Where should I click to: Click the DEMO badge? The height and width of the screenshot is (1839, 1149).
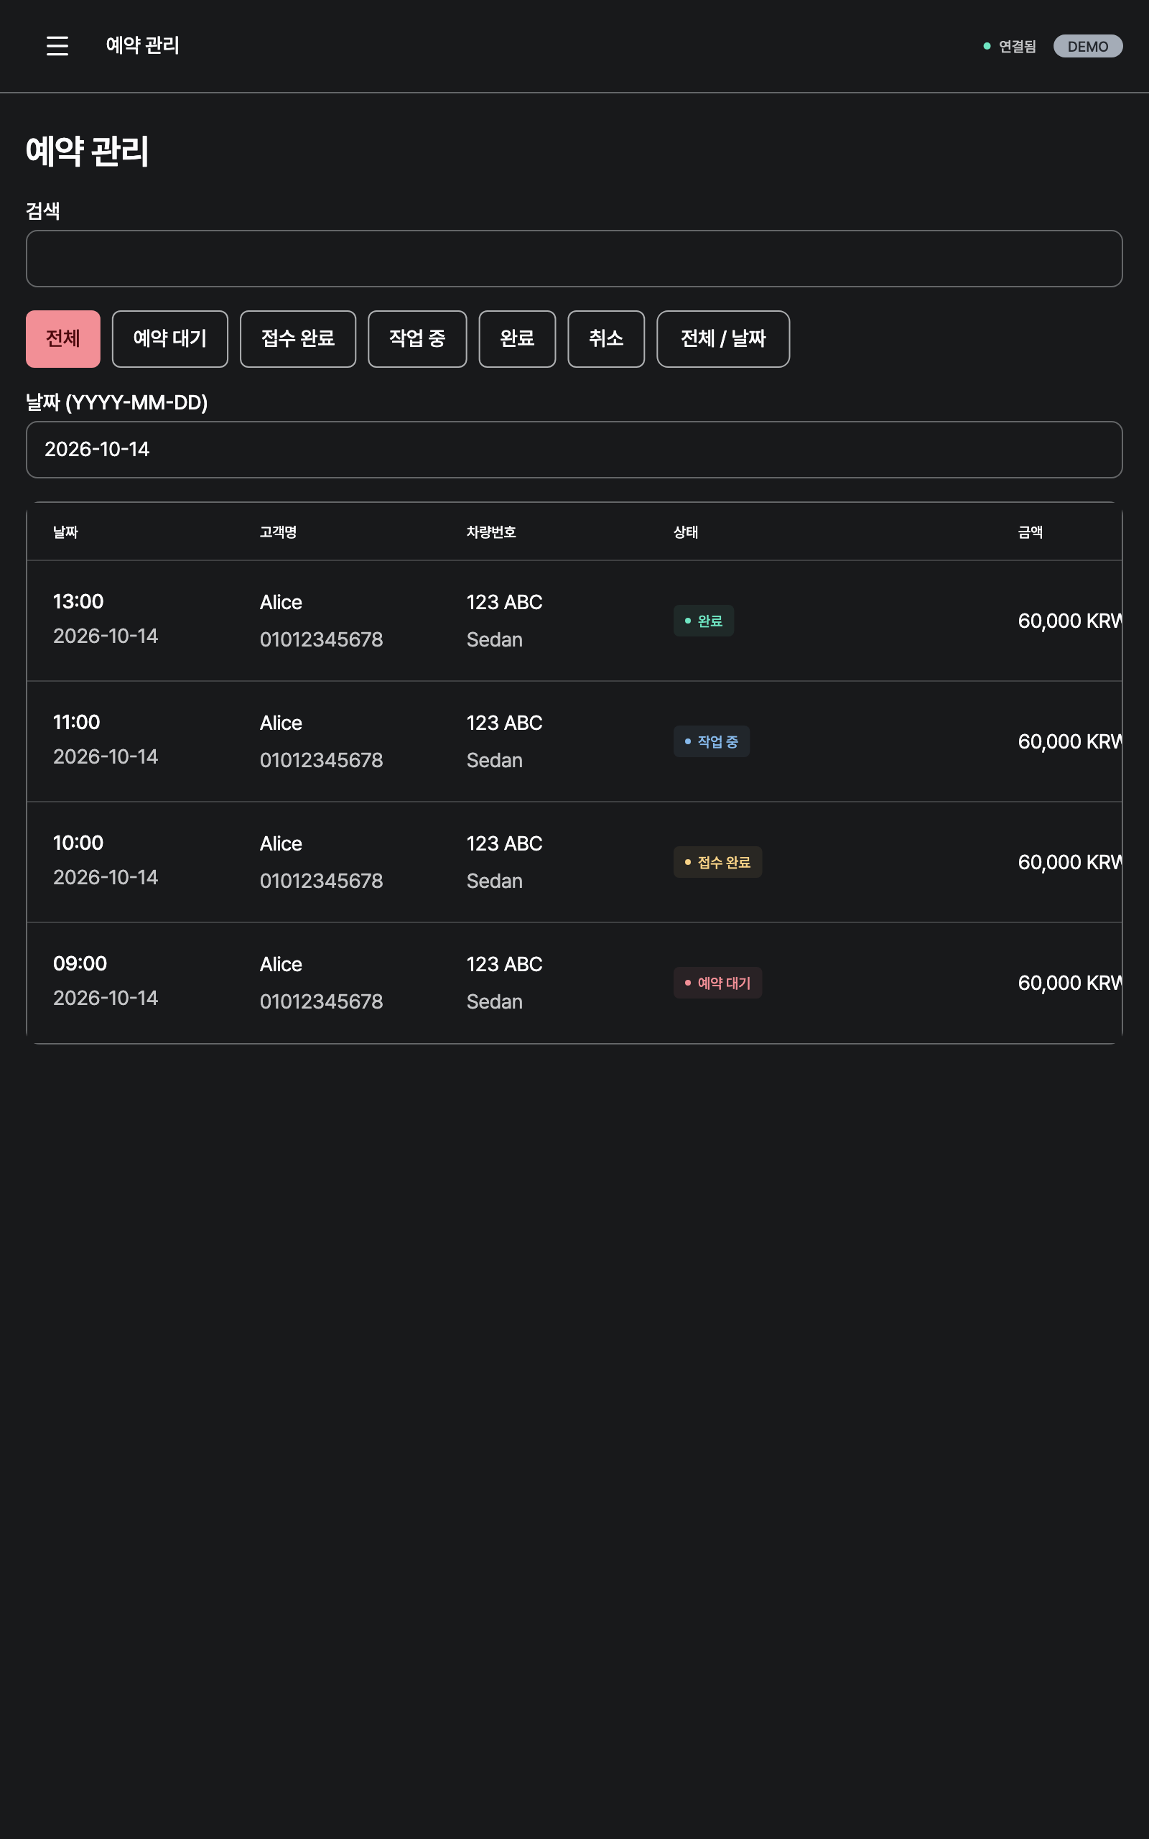(1087, 47)
